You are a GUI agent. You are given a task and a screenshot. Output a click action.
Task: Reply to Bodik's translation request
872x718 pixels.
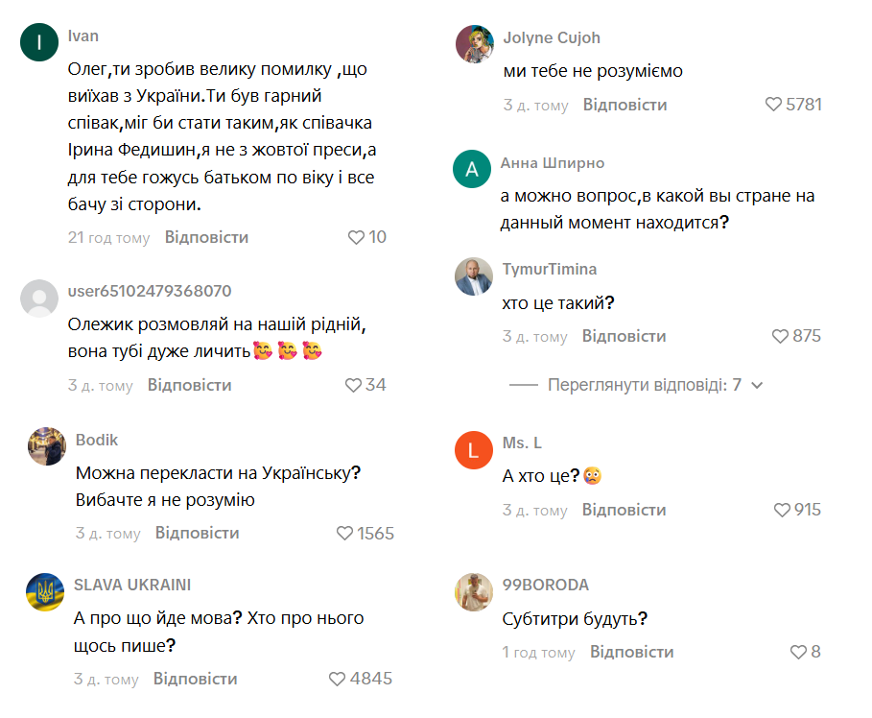point(197,533)
